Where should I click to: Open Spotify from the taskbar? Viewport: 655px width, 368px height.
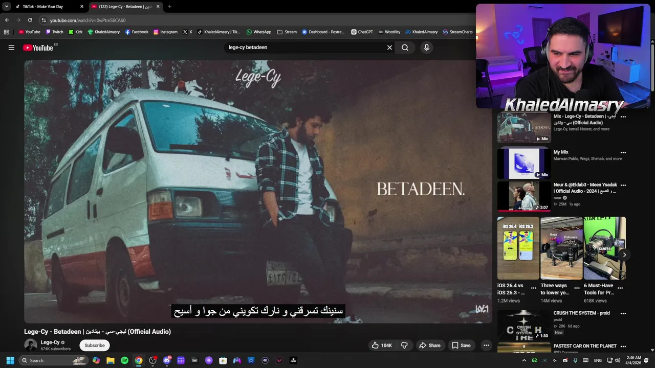[x=124, y=360]
